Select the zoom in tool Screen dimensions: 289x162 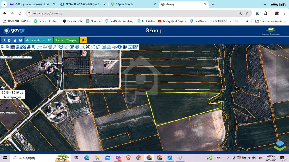click(2, 47)
